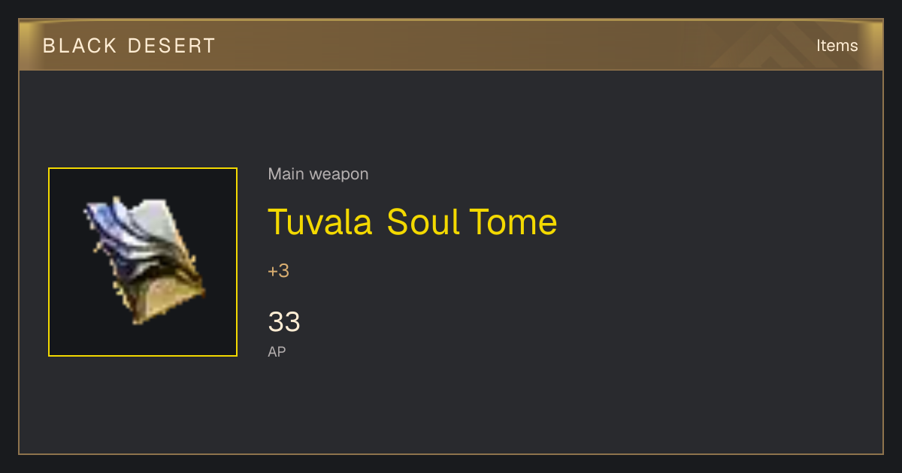The height and width of the screenshot is (473, 902).
Task: Click the Tuvala Soul Tome item icon
Action: click(x=143, y=262)
